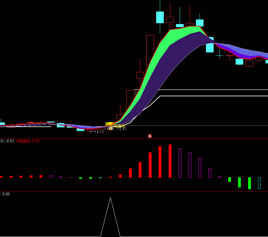Select the tallest red MACD histogram bar
Image resolution: width=268 pixels, height=237 pixels.
[170, 161]
